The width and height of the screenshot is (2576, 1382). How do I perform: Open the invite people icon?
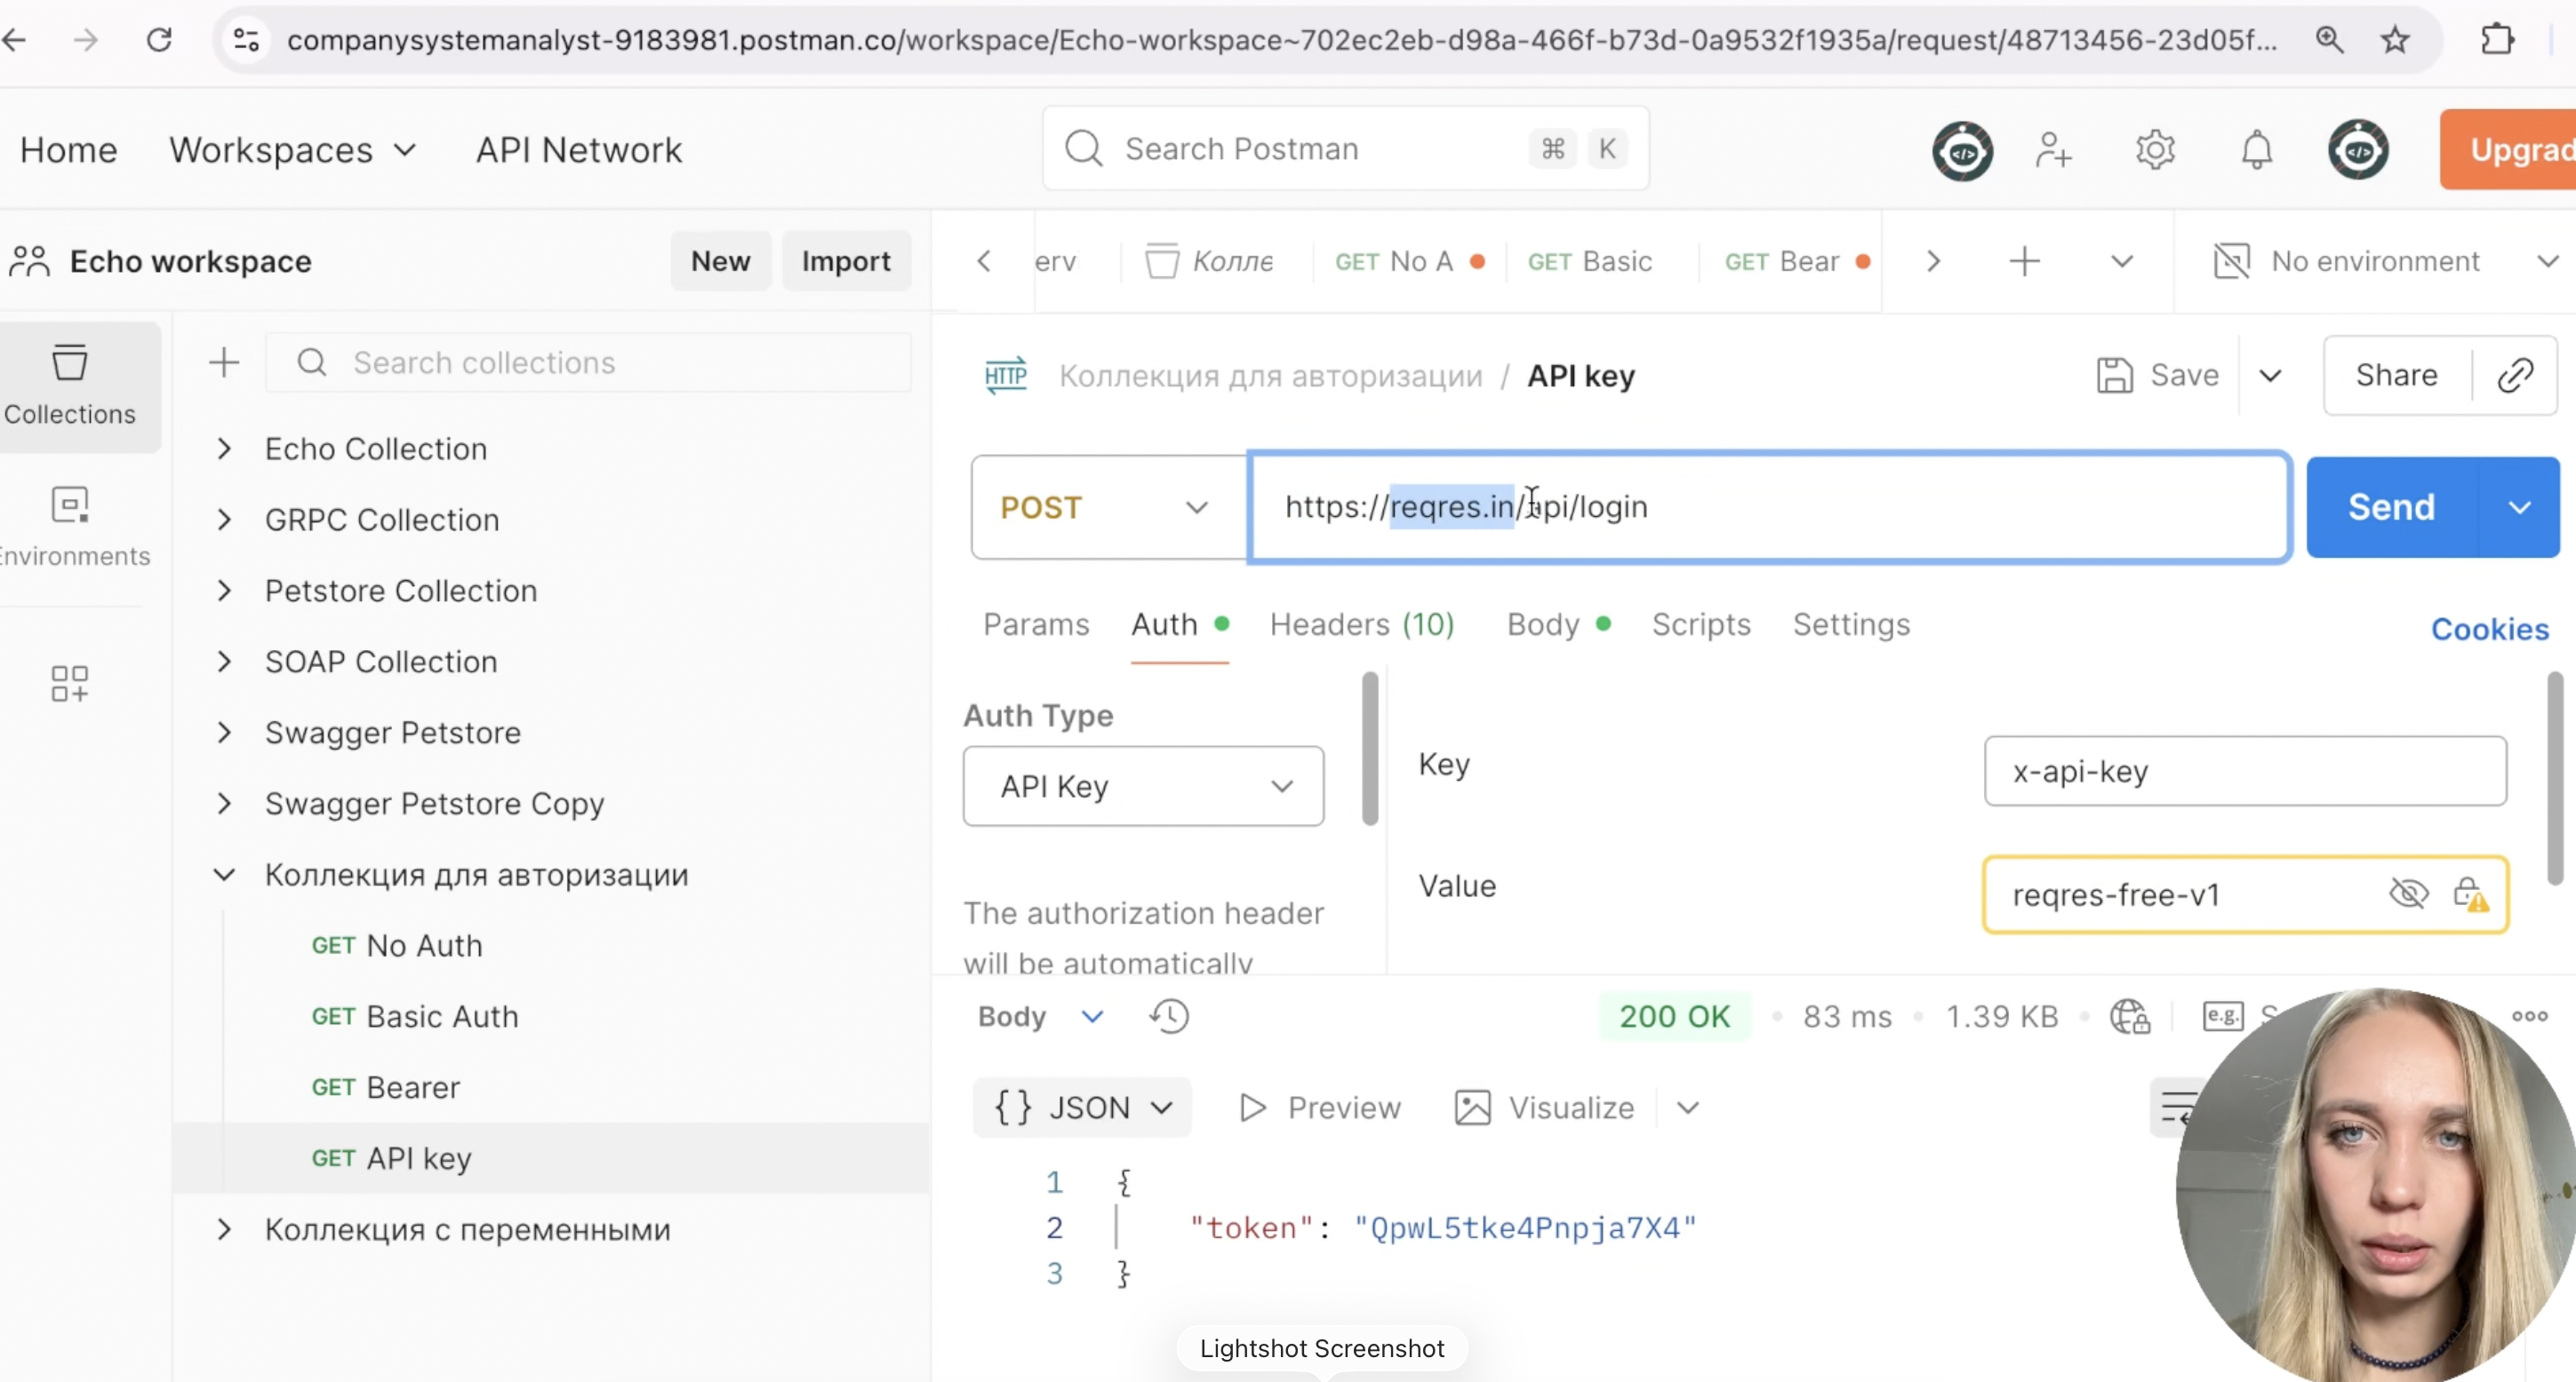click(x=2053, y=150)
